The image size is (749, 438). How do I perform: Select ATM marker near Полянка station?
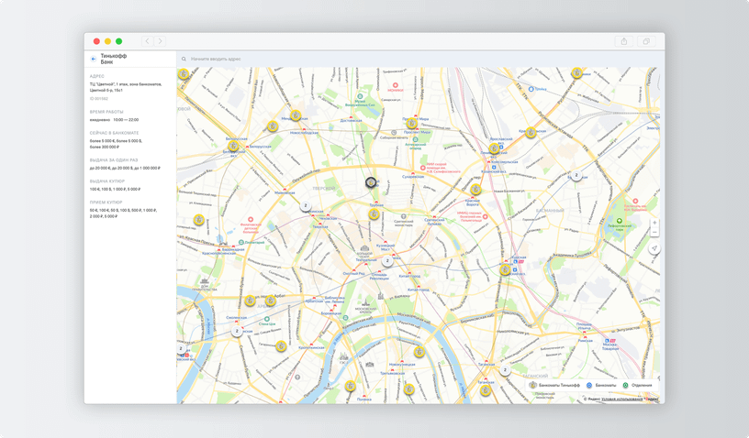(350, 386)
